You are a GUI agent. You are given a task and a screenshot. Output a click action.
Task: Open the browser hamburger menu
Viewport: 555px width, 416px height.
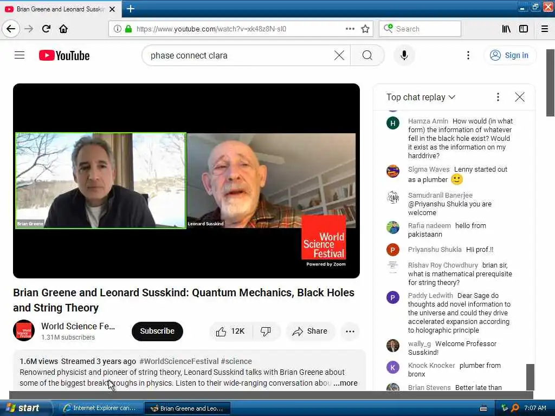pos(545,29)
